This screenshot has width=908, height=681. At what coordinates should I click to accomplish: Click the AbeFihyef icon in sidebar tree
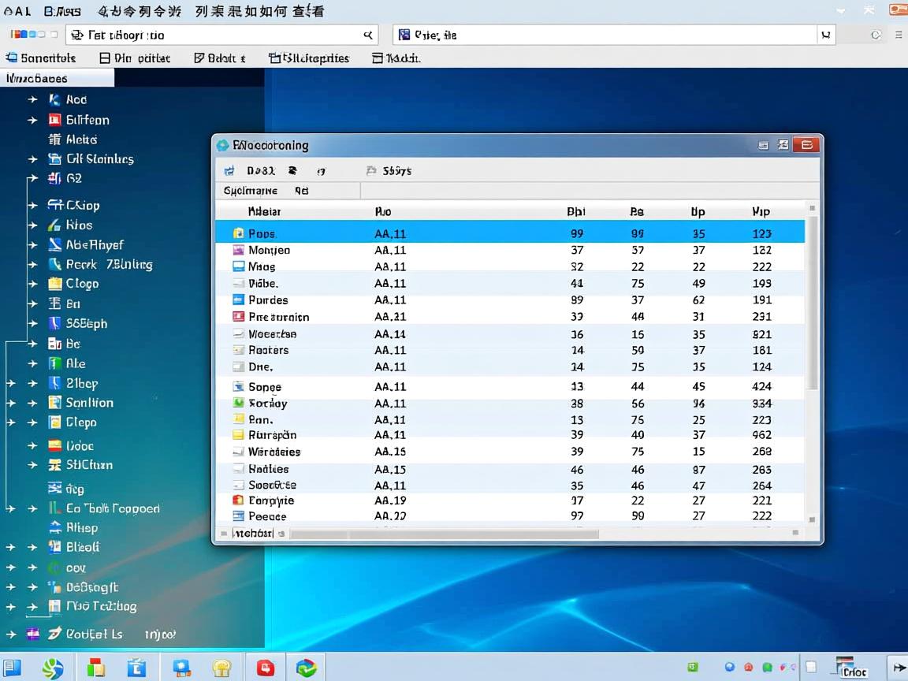point(54,244)
